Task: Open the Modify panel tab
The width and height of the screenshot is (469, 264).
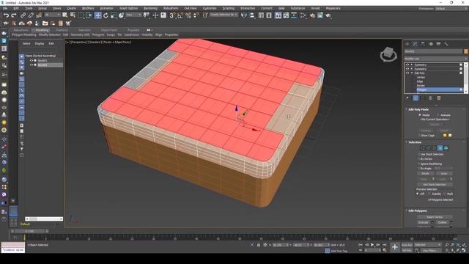Action: (x=415, y=44)
